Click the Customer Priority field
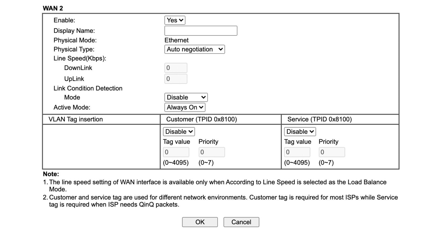 pos(211,152)
